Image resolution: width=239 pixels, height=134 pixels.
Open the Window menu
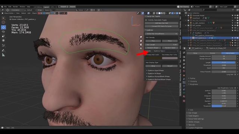pos(22,7)
